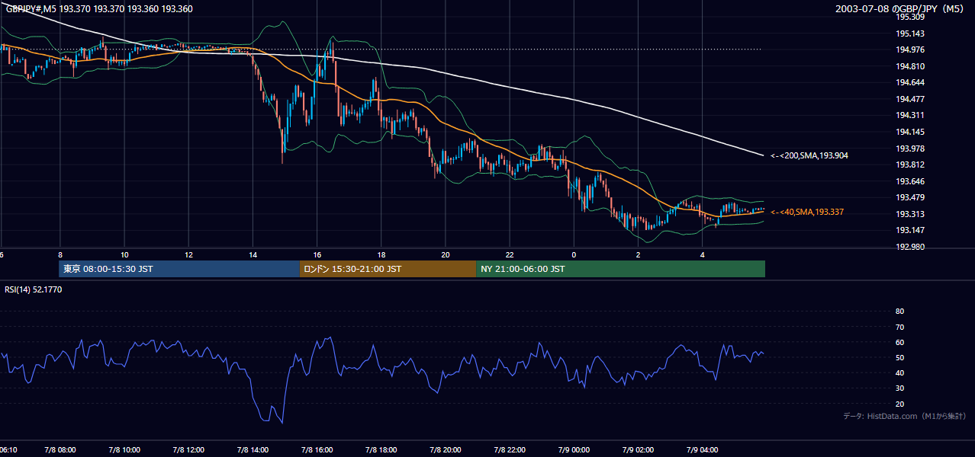The height and width of the screenshot is (457, 975).
Task: Click the 7/8 22:00 time axis label
Action: click(509, 450)
